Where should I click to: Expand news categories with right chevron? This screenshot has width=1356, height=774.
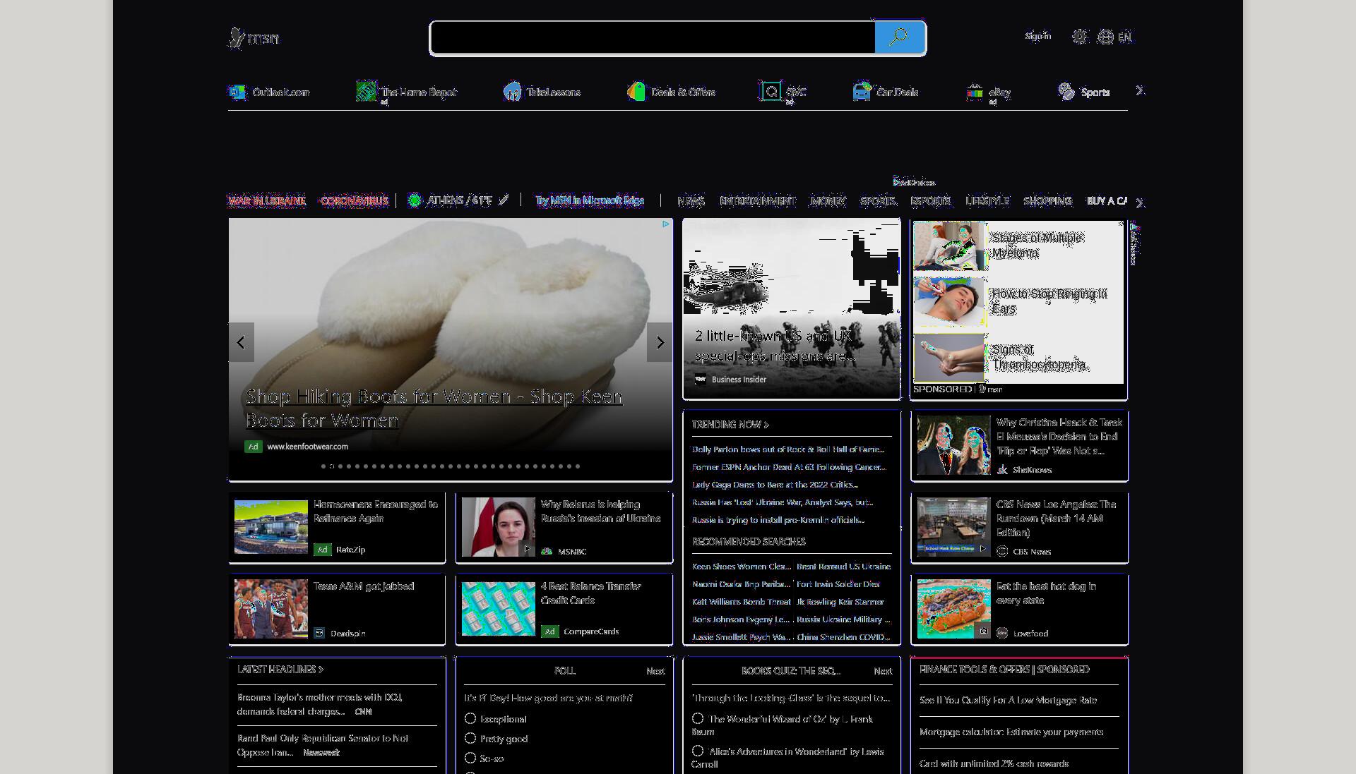click(x=1139, y=202)
